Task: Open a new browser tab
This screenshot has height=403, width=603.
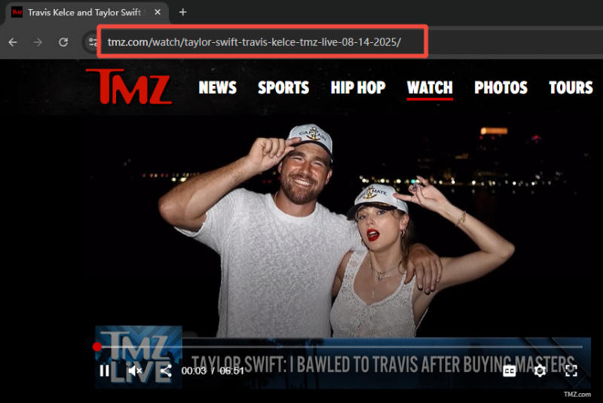Action: (x=182, y=12)
